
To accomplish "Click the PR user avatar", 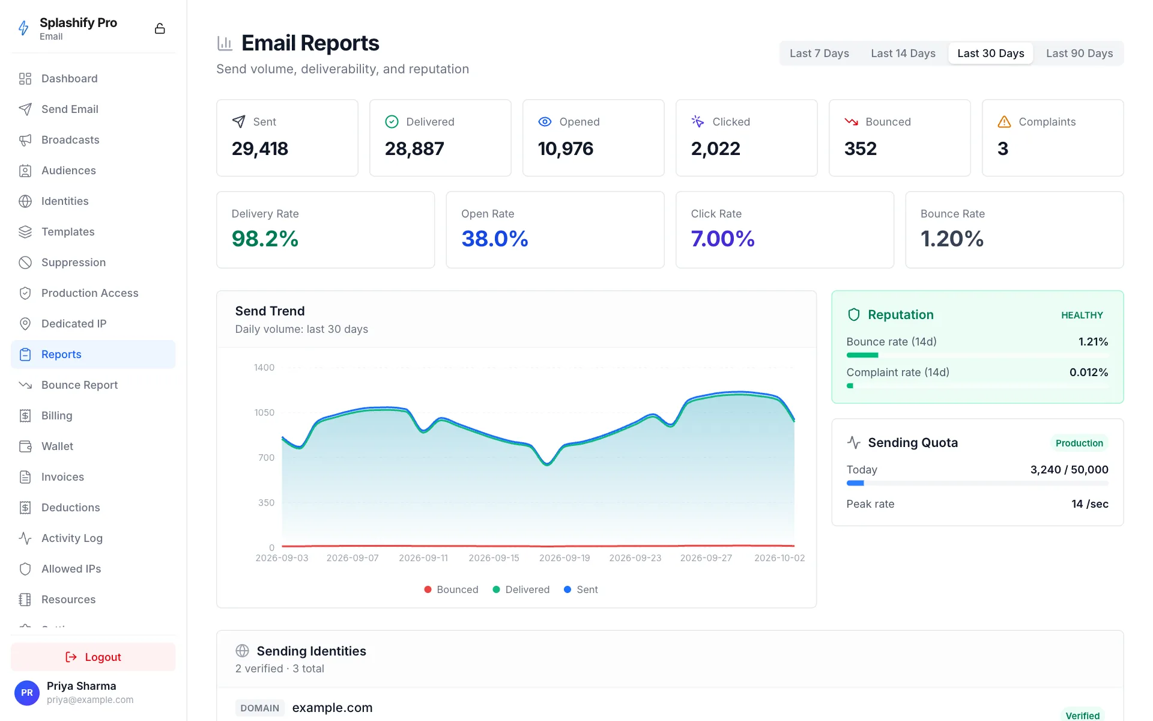I will point(27,693).
